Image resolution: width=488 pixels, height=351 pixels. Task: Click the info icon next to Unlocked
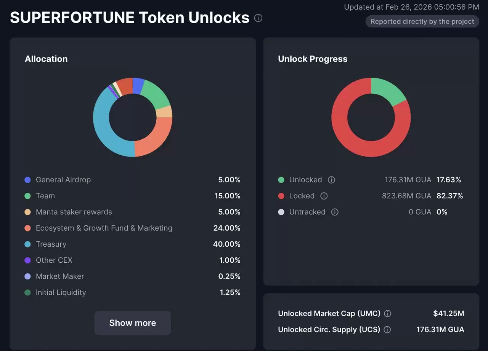click(x=331, y=180)
